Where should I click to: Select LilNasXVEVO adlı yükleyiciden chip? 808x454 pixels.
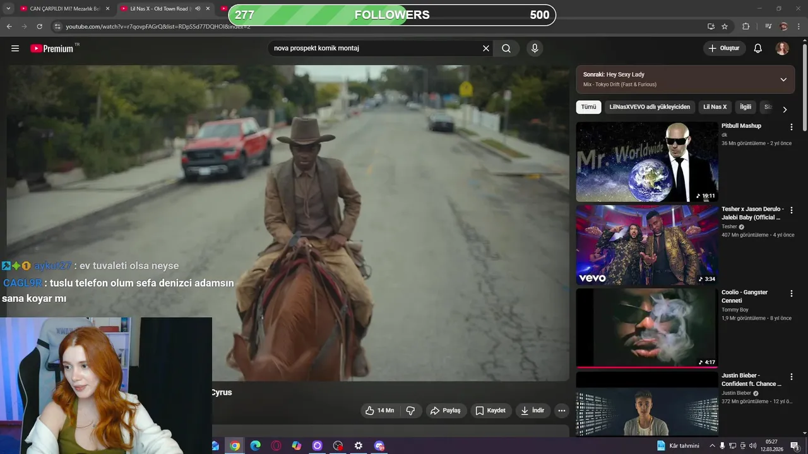pyautogui.click(x=650, y=107)
